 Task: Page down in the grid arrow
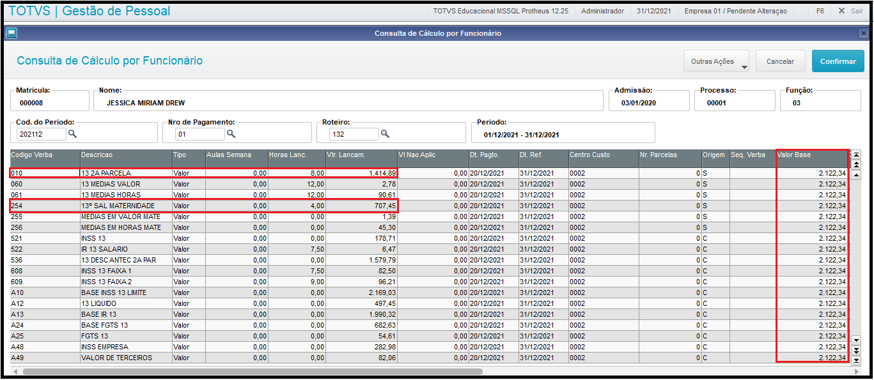(857, 351)
